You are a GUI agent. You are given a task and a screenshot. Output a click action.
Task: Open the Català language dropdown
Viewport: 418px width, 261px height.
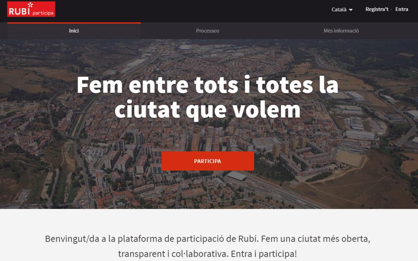click(x=342, y=10)
